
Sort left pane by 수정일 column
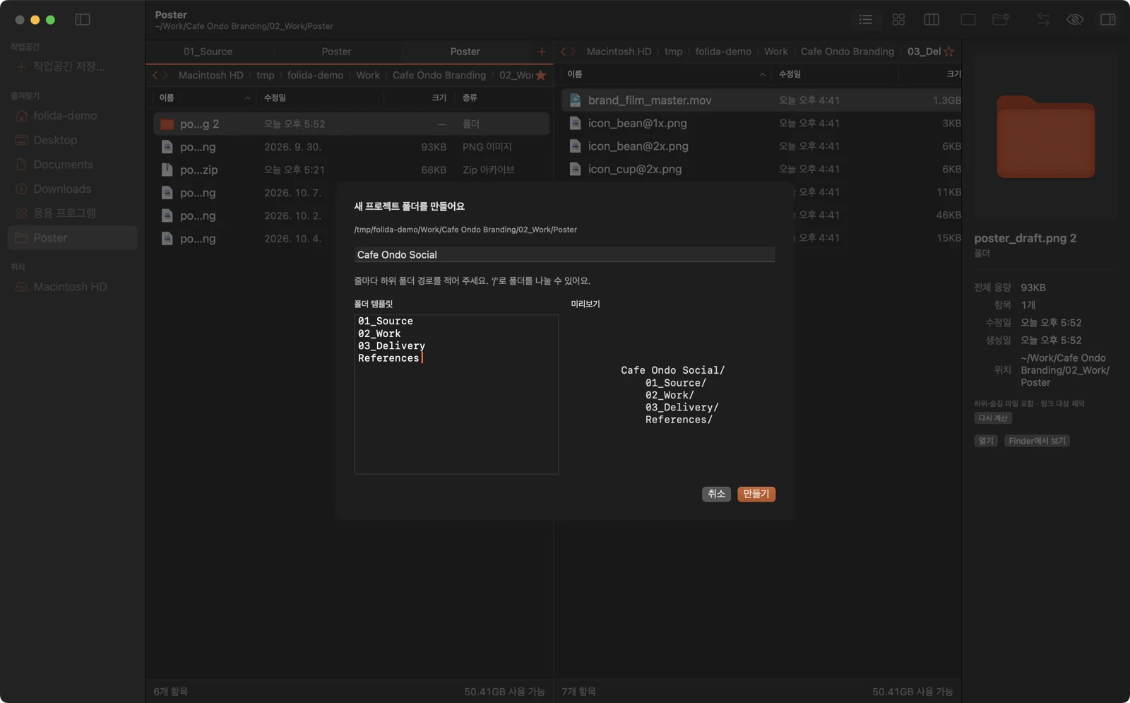(x=275, y=98)
